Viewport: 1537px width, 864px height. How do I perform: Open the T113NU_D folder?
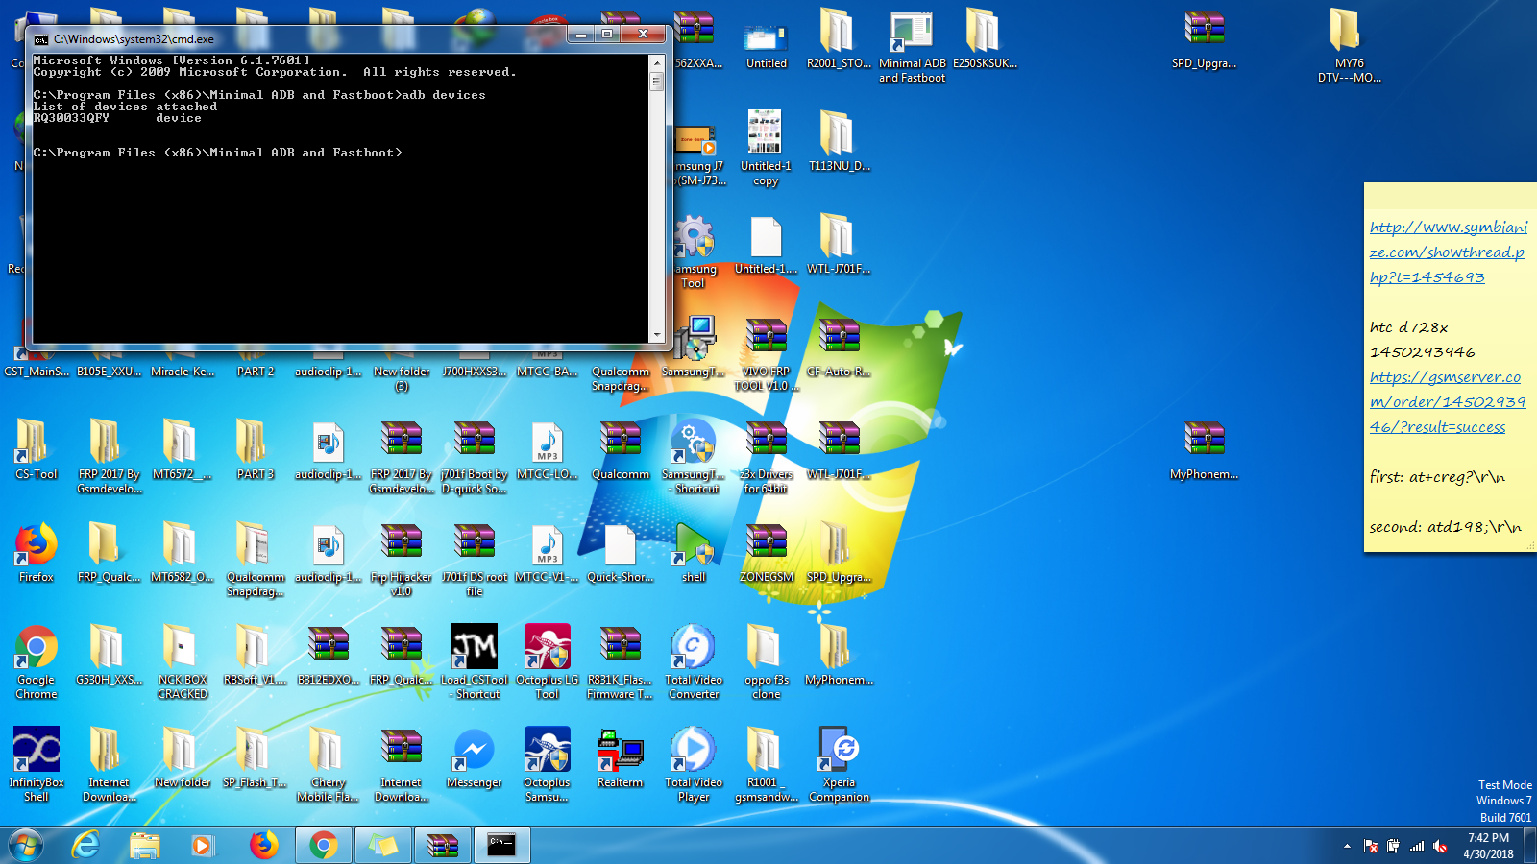839,142
